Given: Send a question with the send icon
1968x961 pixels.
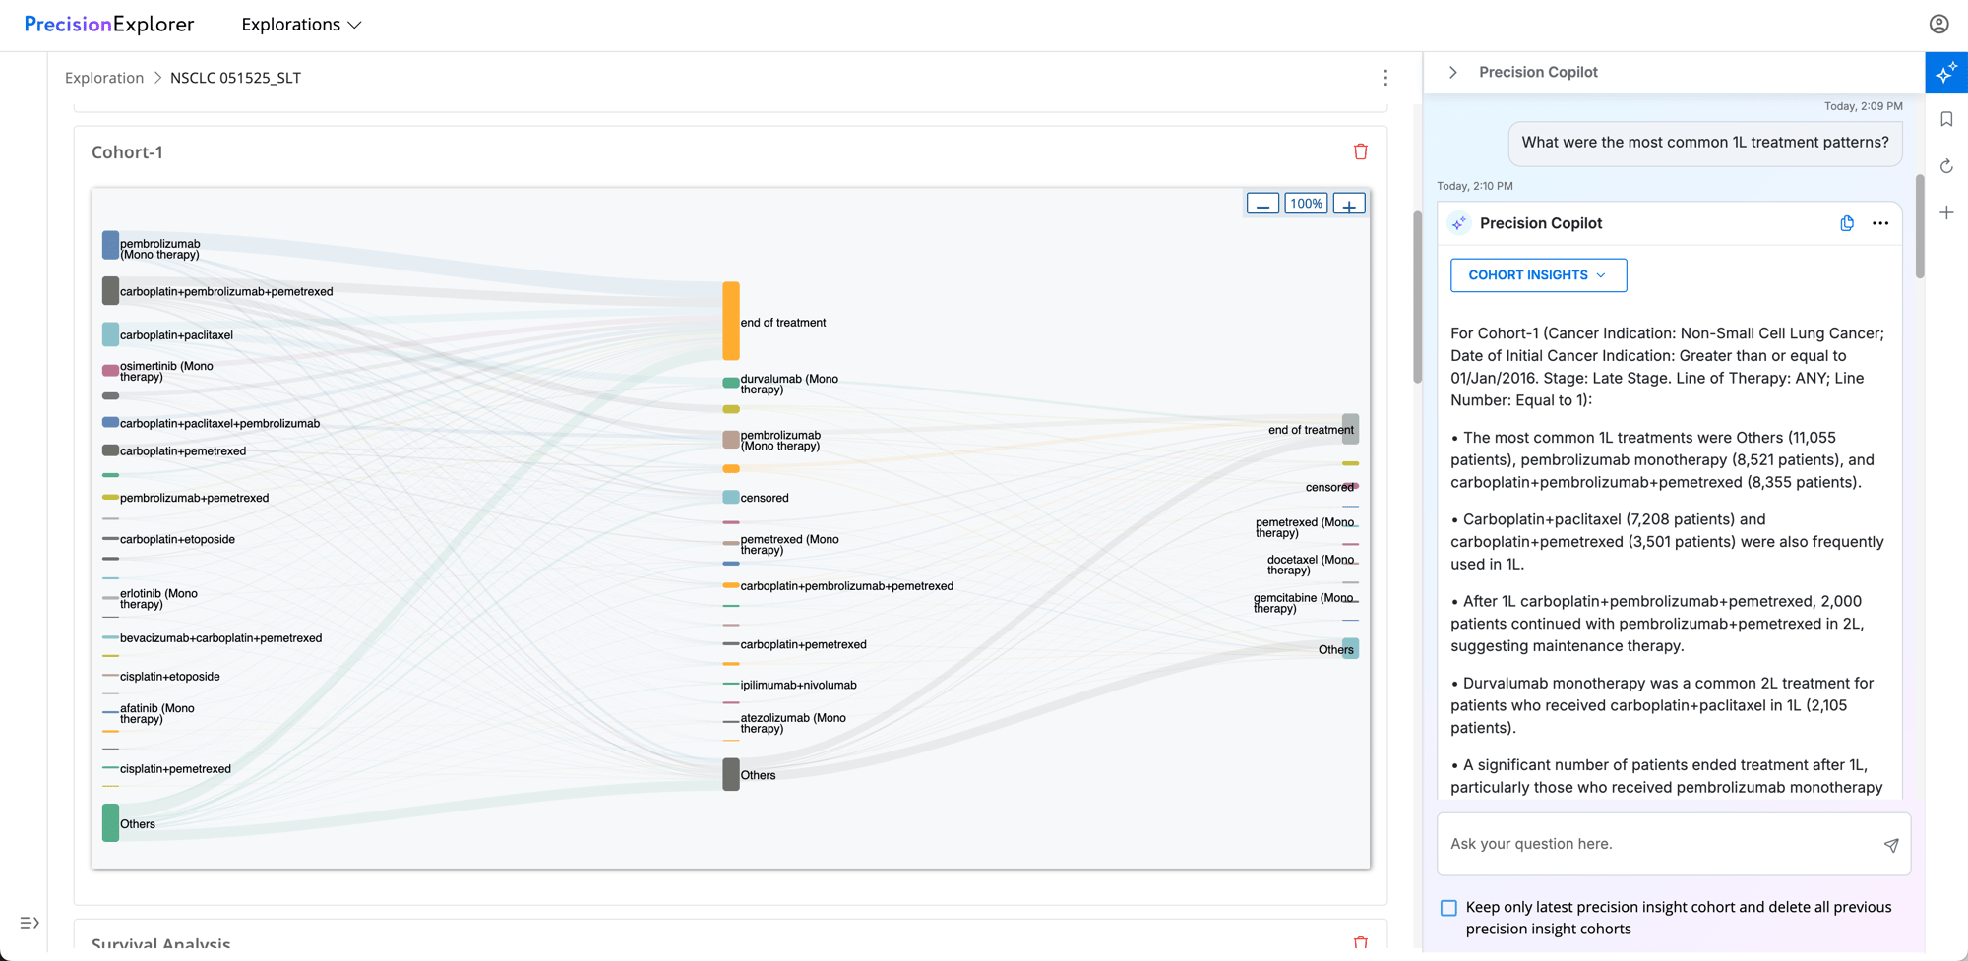Looking at the screenshot, I should (1891, 844).
